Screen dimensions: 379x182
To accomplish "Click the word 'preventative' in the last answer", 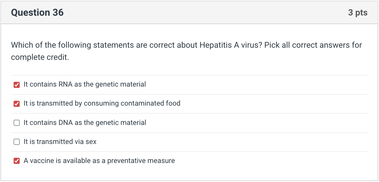I will coord(127,161).
